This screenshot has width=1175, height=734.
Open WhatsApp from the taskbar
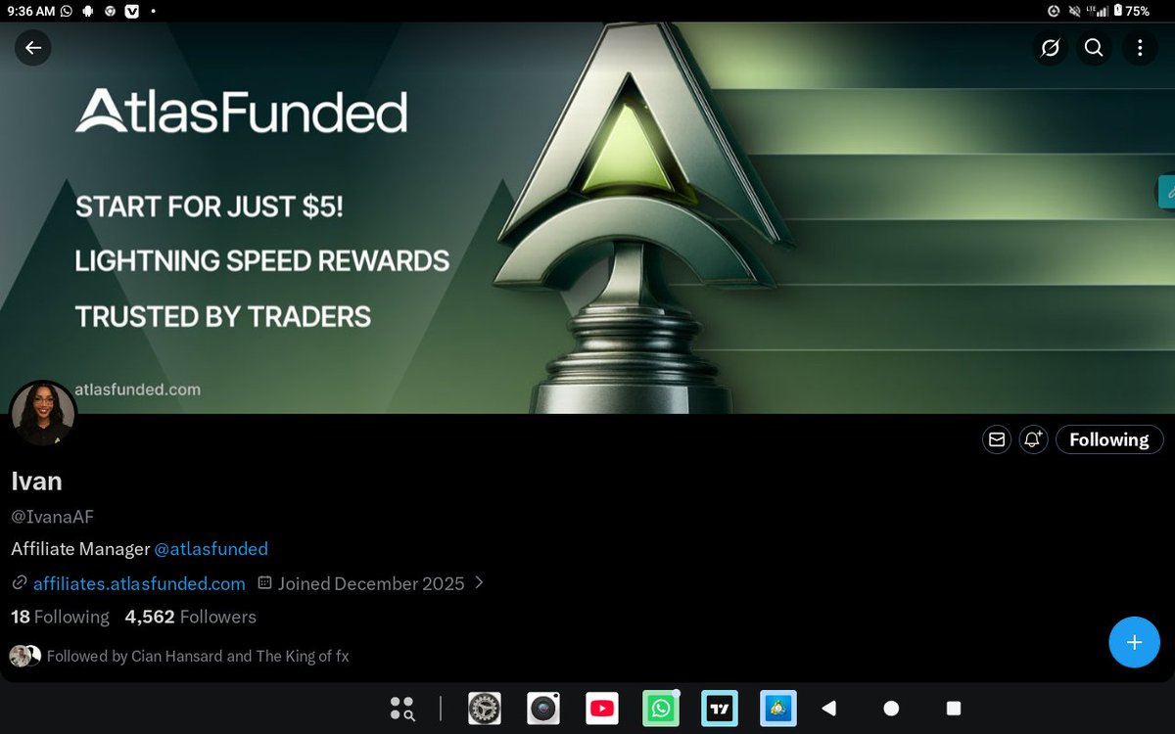[x=661, y=709]
